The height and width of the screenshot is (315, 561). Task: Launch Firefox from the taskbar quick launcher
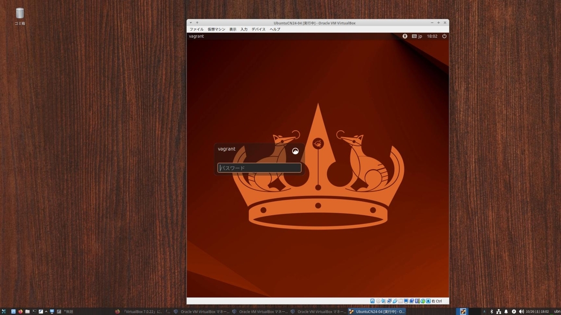pyautogui.click(x=20, y=311)
